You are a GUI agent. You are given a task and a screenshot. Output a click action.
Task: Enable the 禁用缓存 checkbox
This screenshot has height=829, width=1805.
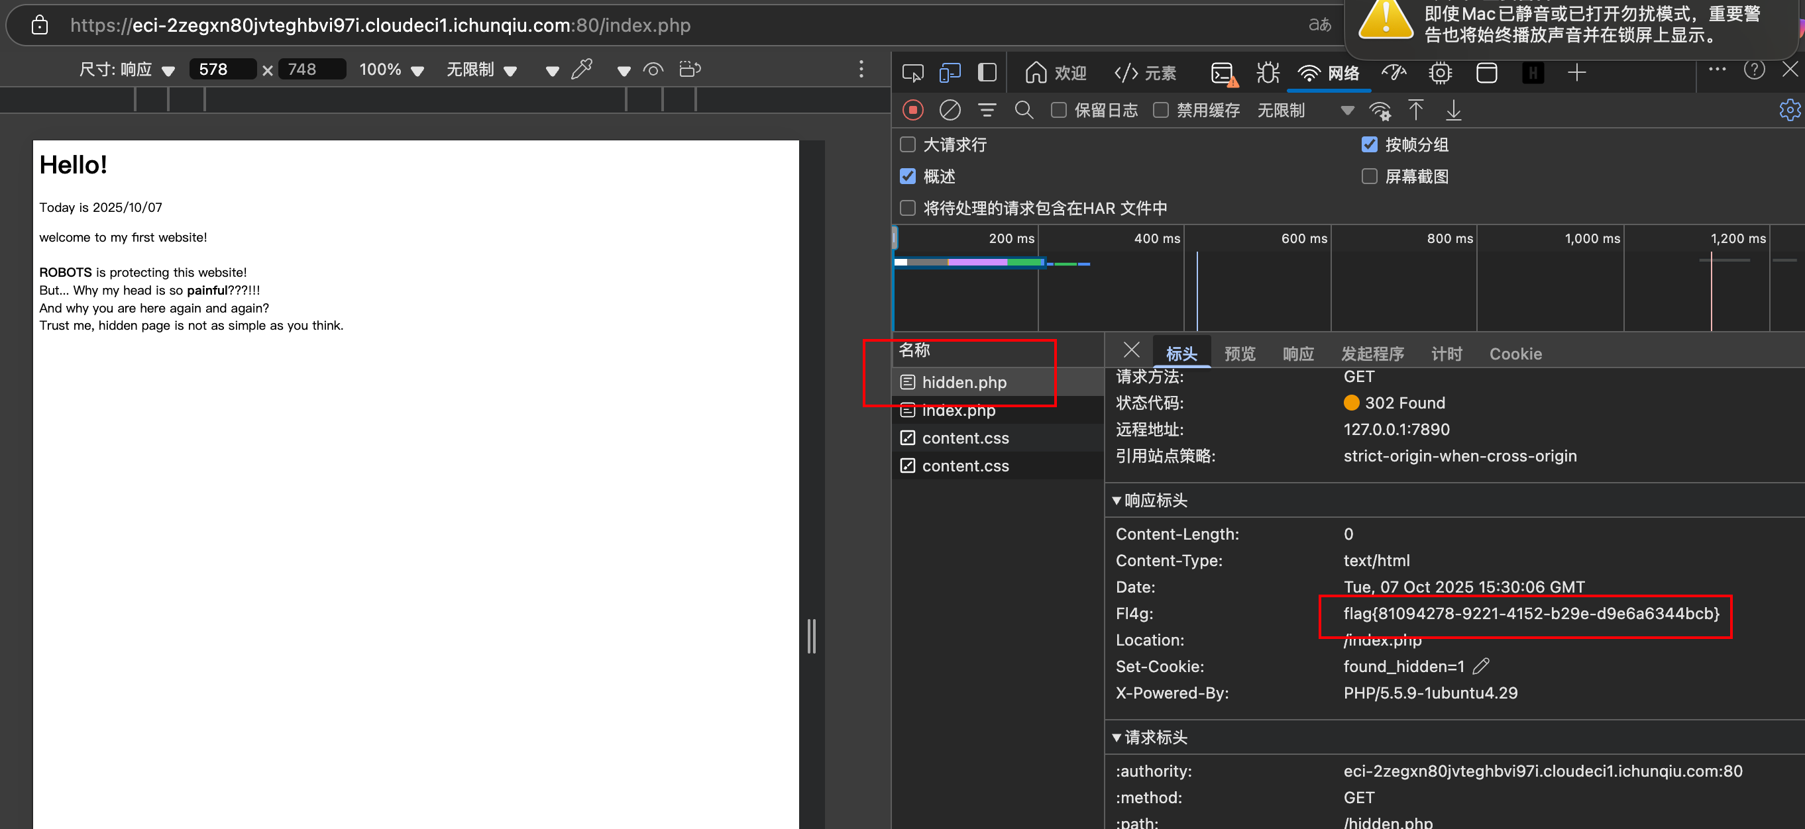[x=1160, y=110]
